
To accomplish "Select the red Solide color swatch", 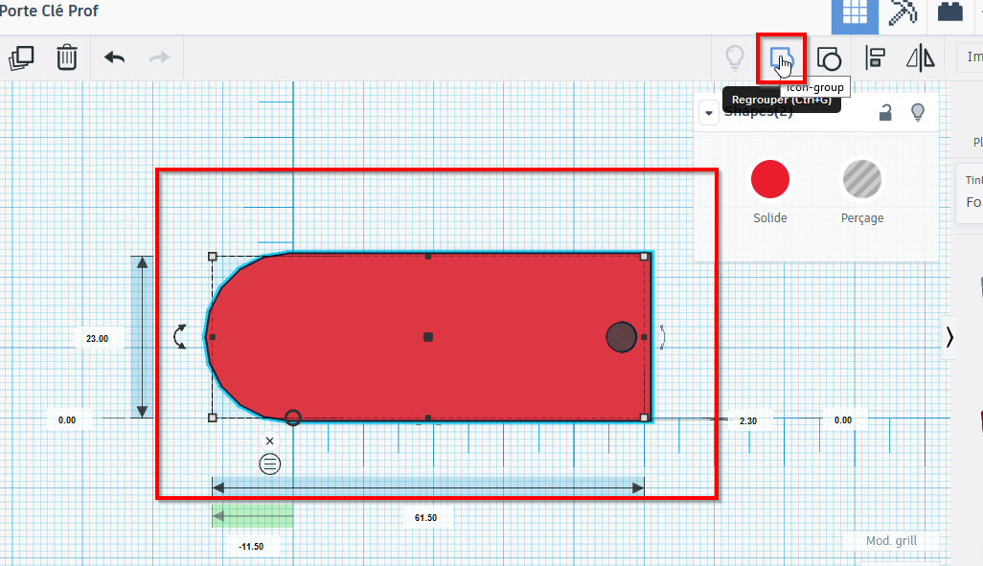I will (770, 179).
